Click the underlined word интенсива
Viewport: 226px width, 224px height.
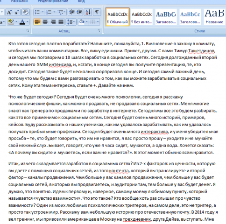coord(60,64)
